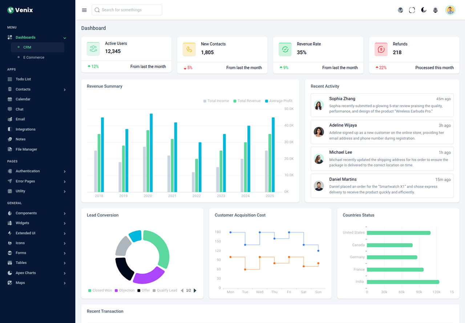465x323 pixels.
Task: Open notifications via the bell icon
Action: tap(435, 10)
